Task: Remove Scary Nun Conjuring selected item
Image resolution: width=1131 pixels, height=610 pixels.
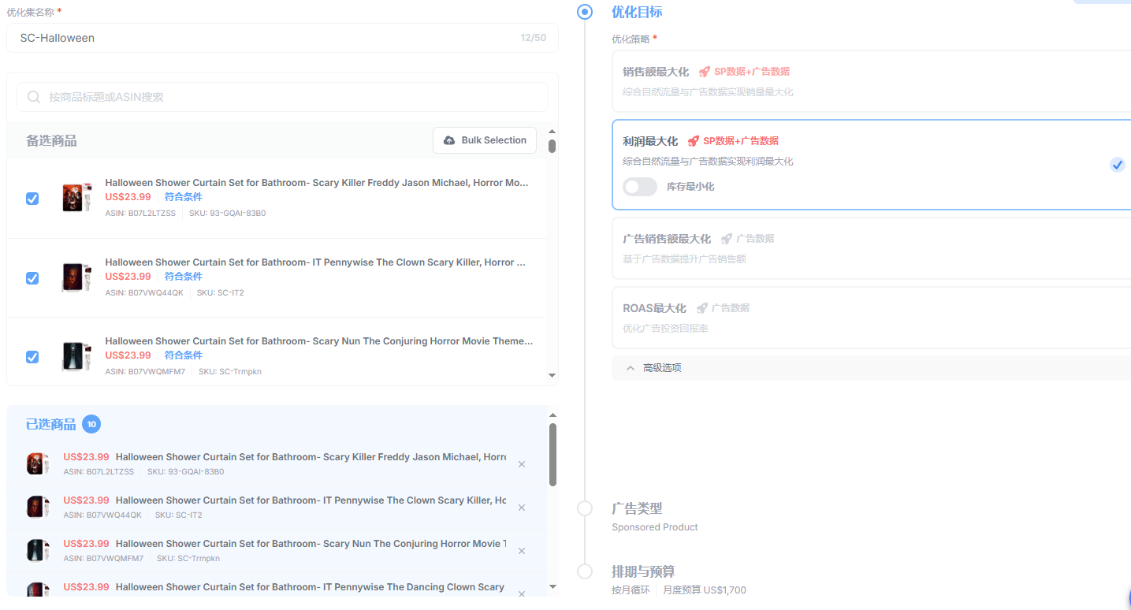Action: point(522,551)
